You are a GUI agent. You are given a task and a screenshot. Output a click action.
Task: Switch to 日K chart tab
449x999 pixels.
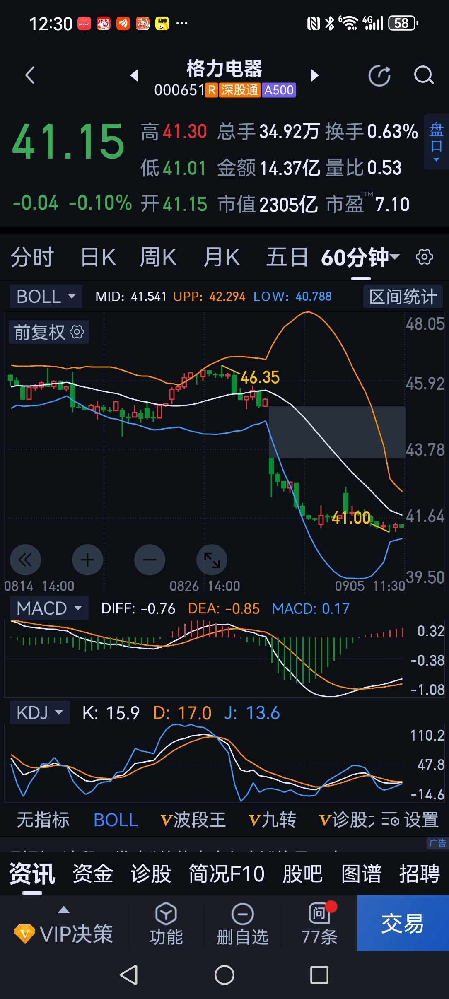[x=99, y=257]
